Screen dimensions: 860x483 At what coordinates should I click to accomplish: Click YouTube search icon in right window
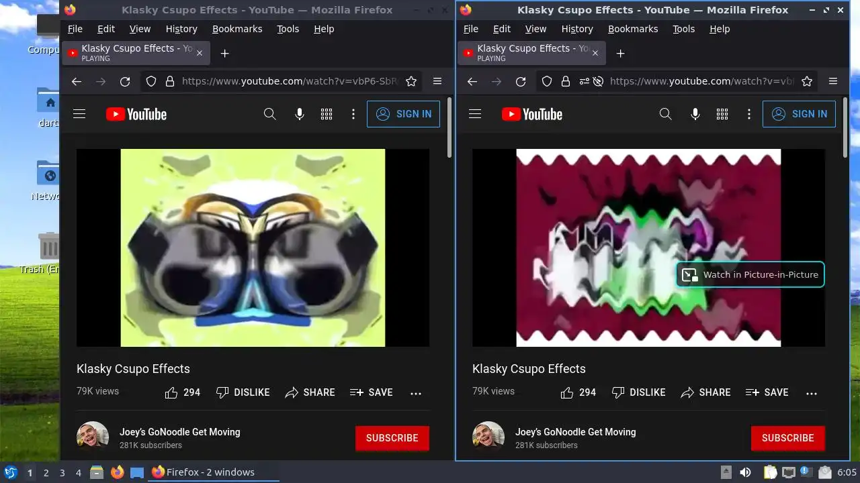(666, 114)
